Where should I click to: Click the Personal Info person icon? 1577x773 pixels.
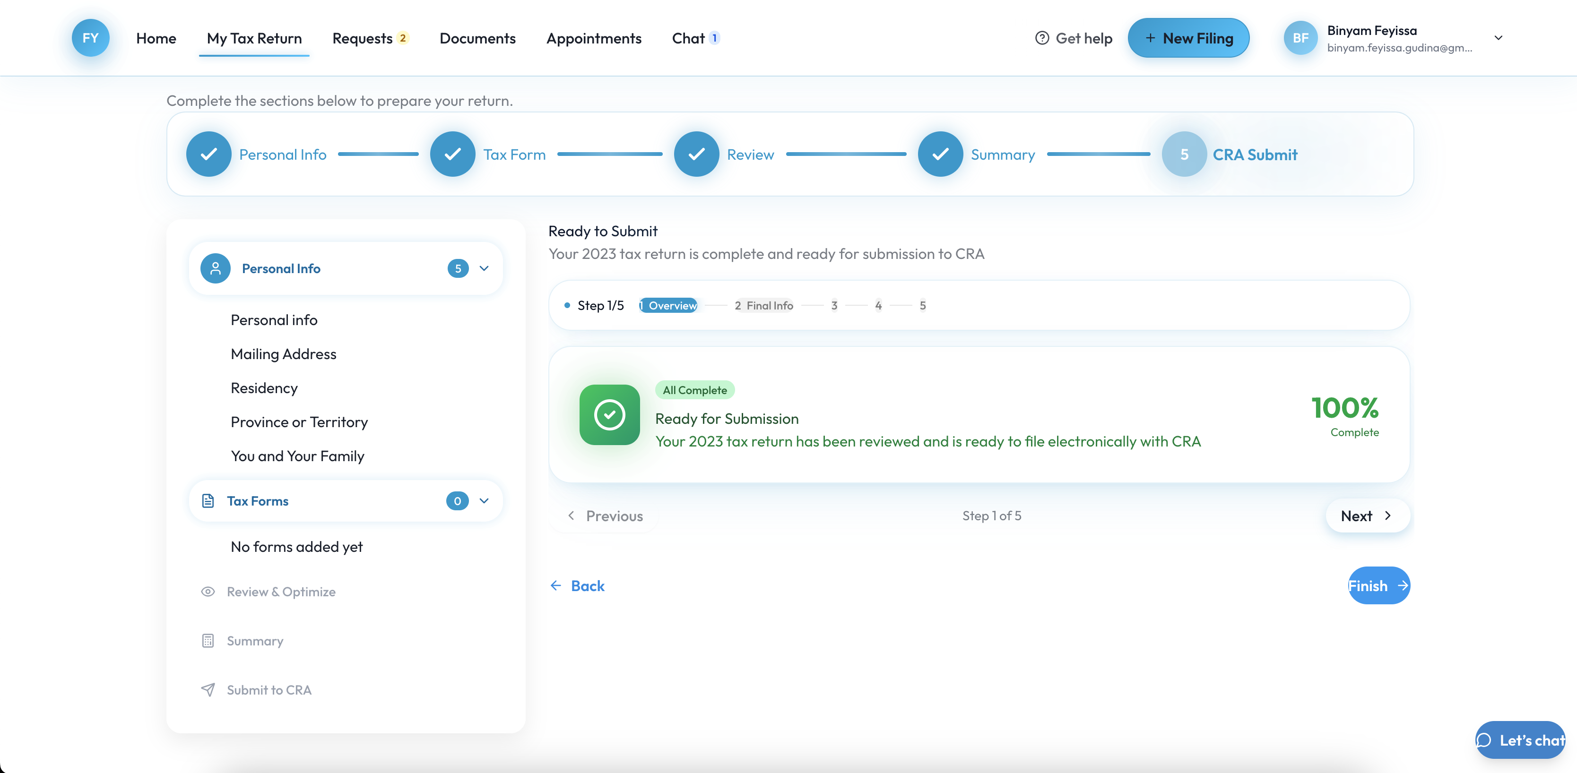click(x=216, y=269)
